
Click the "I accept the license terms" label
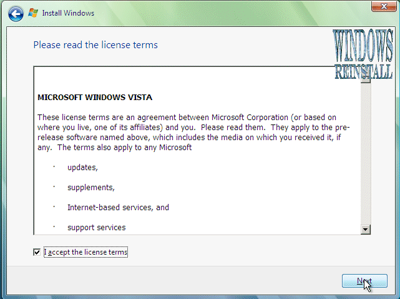coord(86,252)
